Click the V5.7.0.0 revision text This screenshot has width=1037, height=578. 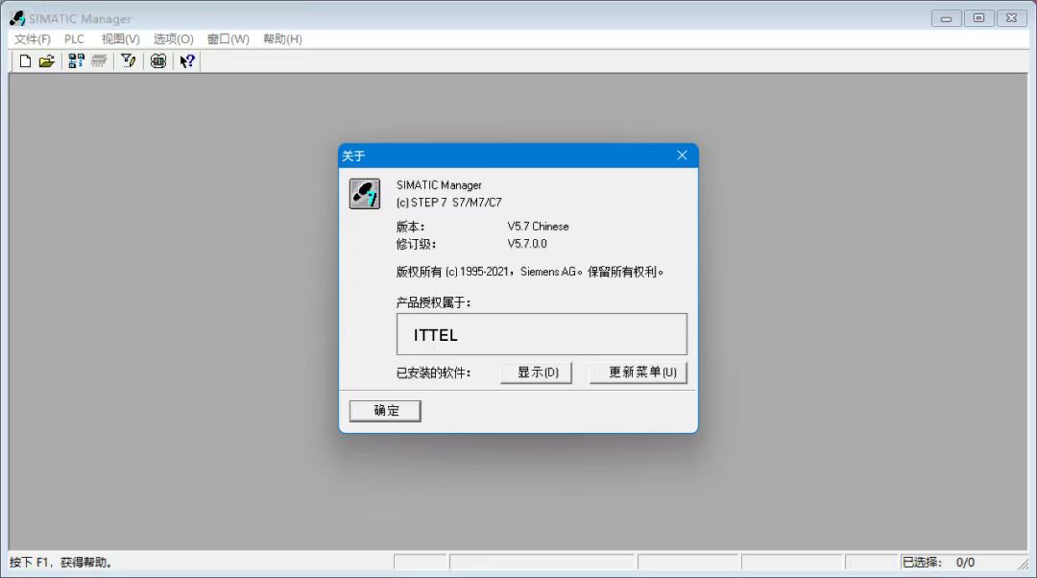[x=527, y=243]
